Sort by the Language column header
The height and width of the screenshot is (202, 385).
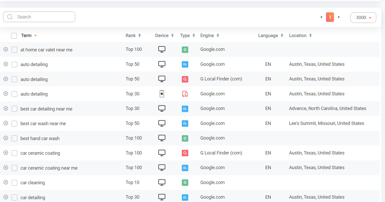(271, 35)
